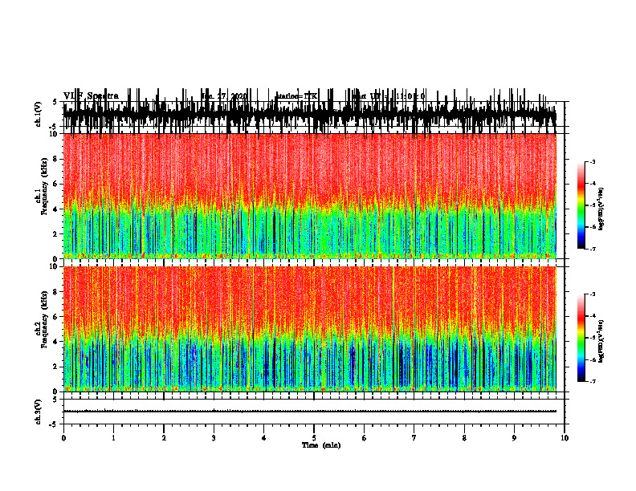The width and height of the screenshot is (636, 491).
Task: Click the "-6" tick on ch.2 colorbar
Action: 592,359
